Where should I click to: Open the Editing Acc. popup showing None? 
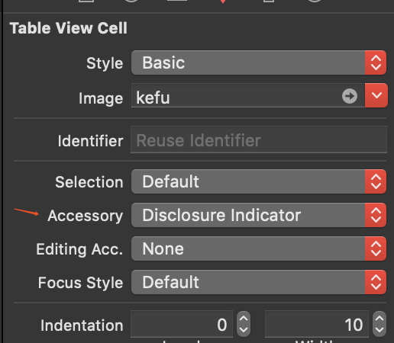(259, 248)
